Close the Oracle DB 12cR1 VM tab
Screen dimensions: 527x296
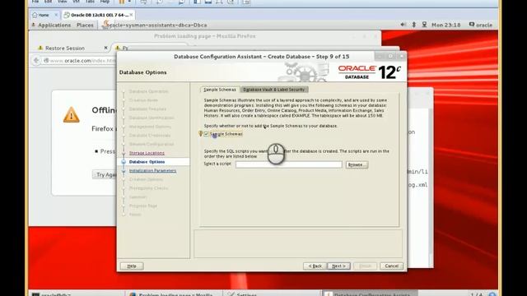coord(131,15)
